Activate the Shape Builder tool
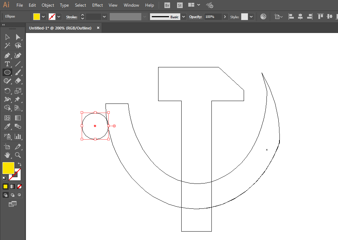The image size is (338, 240). (7, 108)
